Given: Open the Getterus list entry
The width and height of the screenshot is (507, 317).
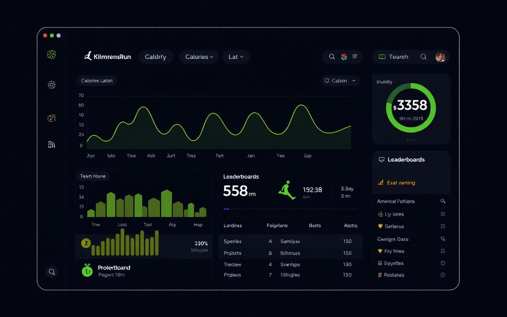Looking at the screenshot, I should pyautogui.click(x=411, y=226).
